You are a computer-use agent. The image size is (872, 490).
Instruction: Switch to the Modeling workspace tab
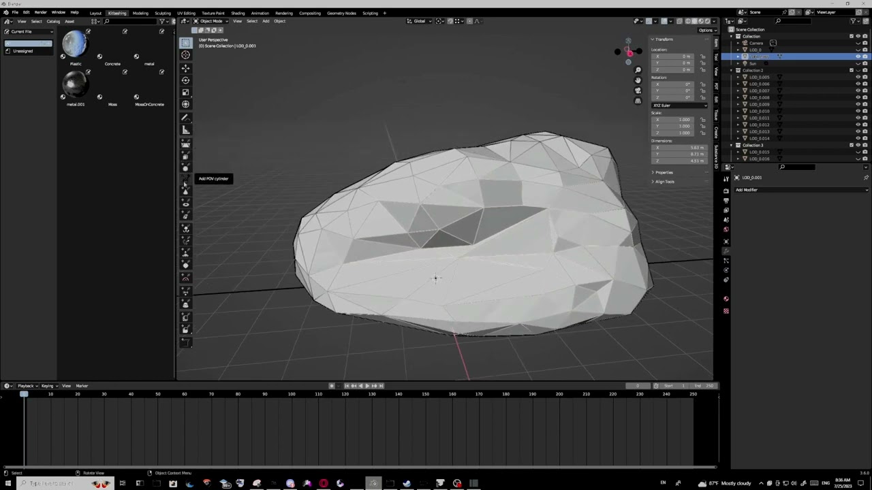140,13
